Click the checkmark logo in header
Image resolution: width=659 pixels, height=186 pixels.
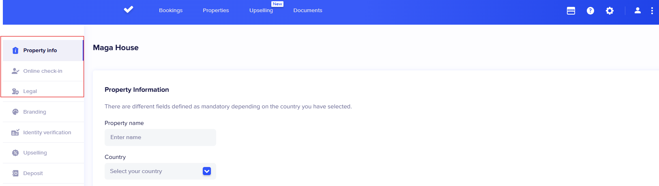129,9
